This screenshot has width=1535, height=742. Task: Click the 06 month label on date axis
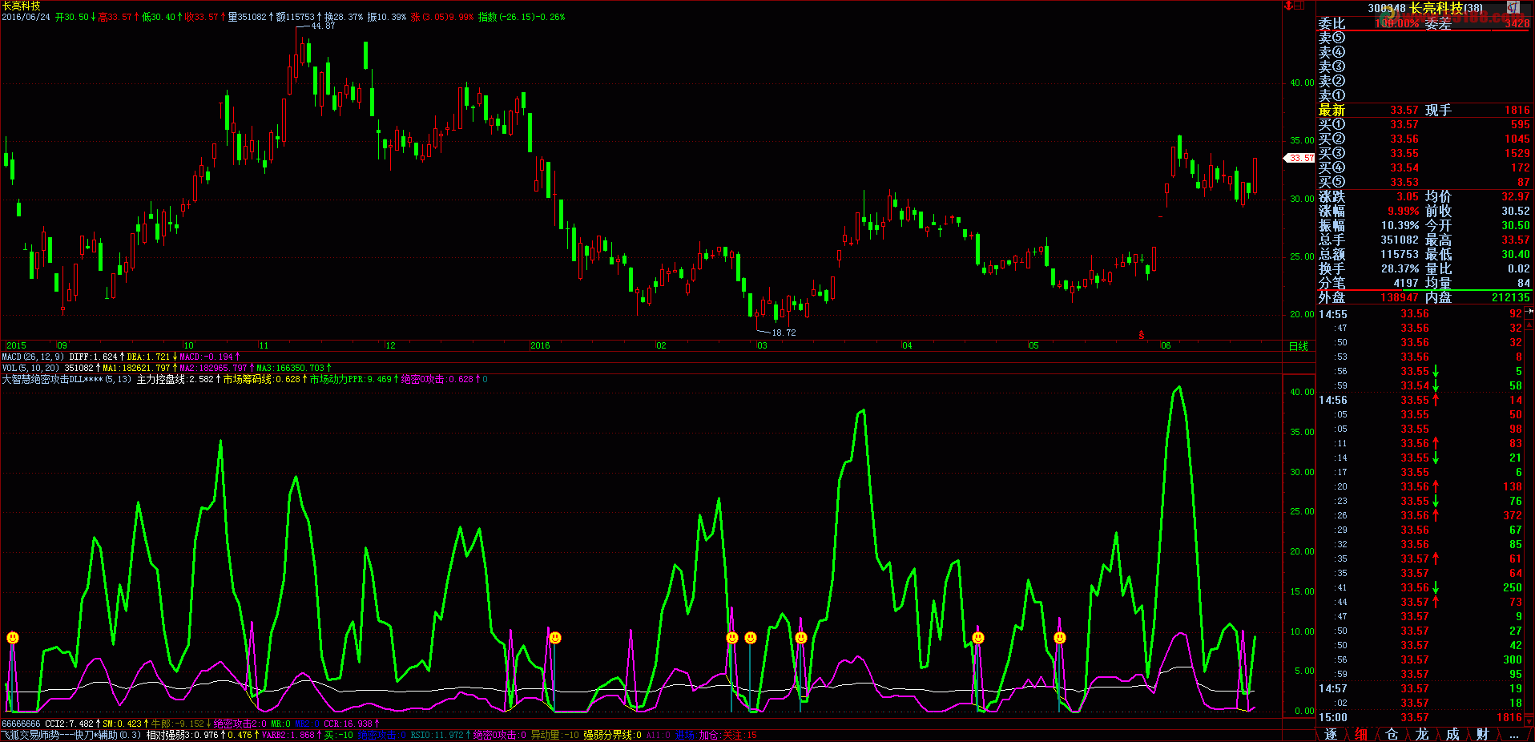point(1166,346)
